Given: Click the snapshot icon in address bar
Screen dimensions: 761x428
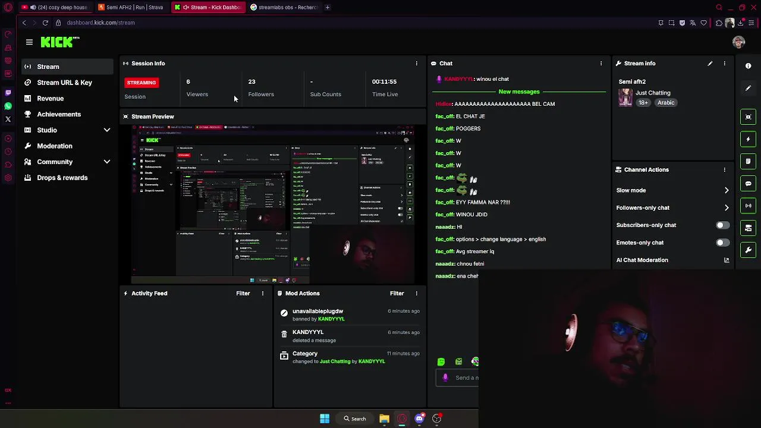Looking at the screenshot, I should [x=671, y=23].
